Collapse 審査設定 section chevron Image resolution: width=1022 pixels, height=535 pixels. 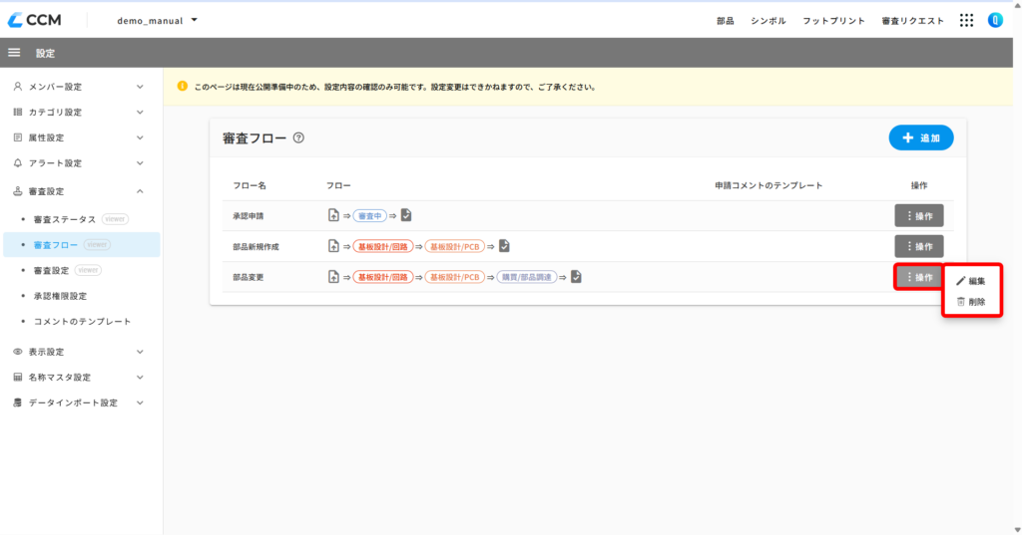[x=140, y=191]
